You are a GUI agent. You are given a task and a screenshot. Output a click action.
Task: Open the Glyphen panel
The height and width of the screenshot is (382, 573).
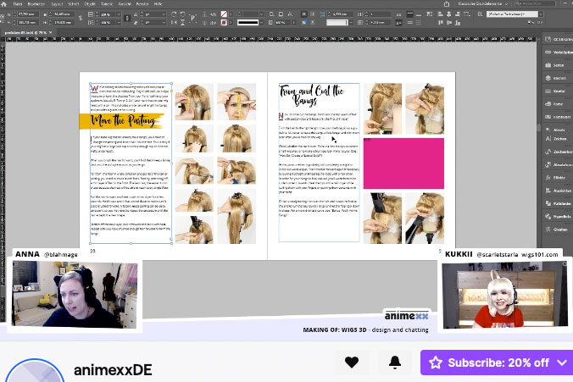[556, 230]
